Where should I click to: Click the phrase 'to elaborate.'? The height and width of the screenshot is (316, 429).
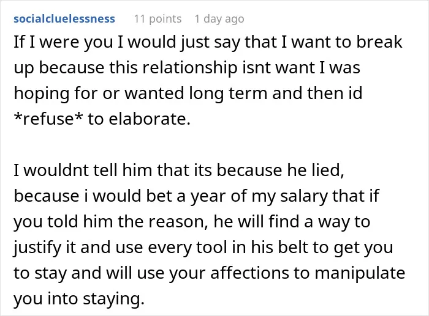coord(139,119)
